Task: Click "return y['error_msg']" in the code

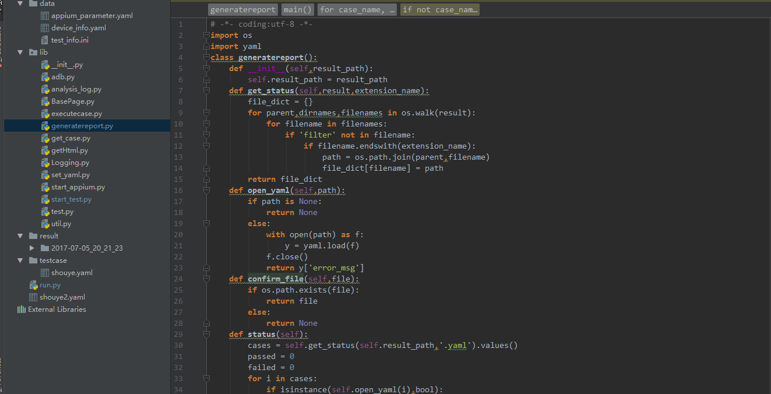Action: tap(315, 268)
